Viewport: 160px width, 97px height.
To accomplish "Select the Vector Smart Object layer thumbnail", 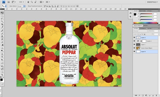I will pyautogui.click(x=138, y=48).
